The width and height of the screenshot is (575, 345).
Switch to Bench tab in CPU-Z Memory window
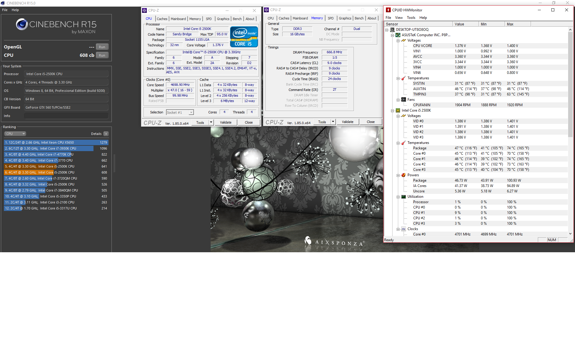click(x=359, y=18)
